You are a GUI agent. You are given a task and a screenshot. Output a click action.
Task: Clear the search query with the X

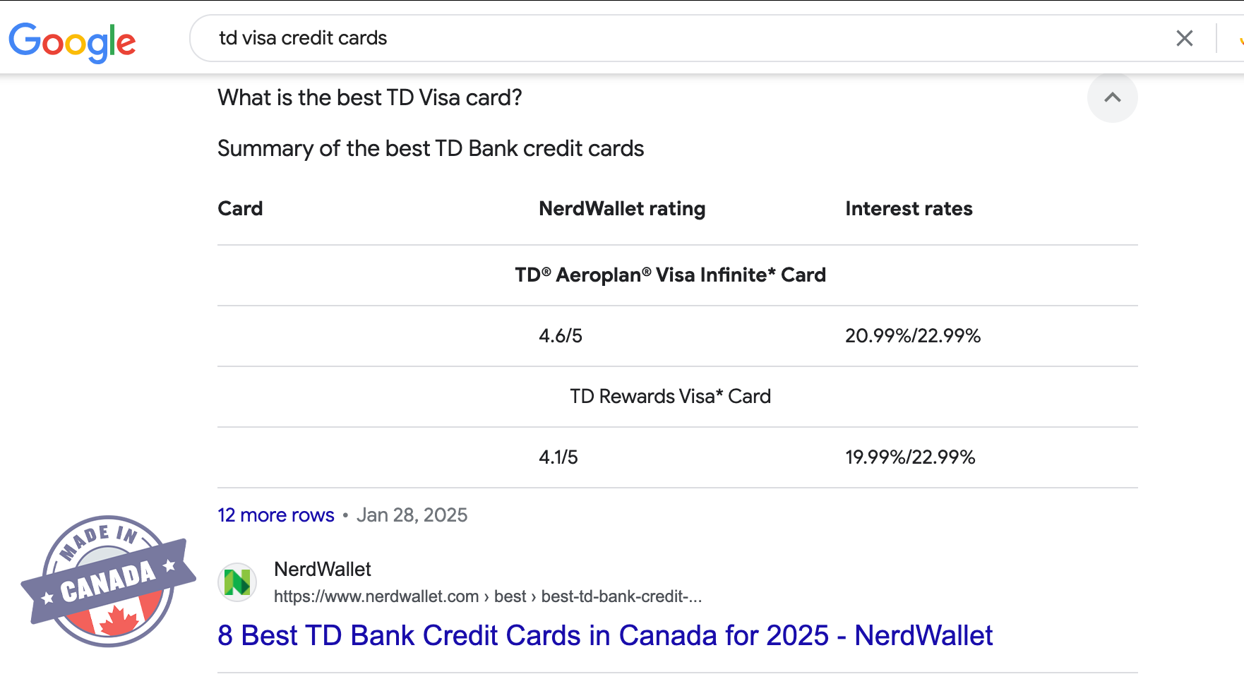1184,38
